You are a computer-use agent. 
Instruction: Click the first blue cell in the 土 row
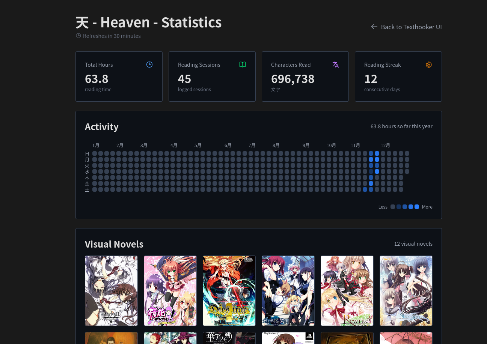pos(365,189)
